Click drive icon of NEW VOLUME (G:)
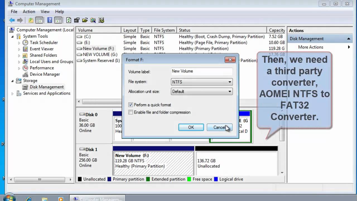Viewport: 357px width, 201px height. (79, 54)
